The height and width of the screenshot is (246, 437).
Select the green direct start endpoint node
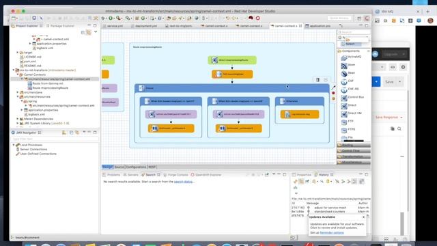point(232,60)
